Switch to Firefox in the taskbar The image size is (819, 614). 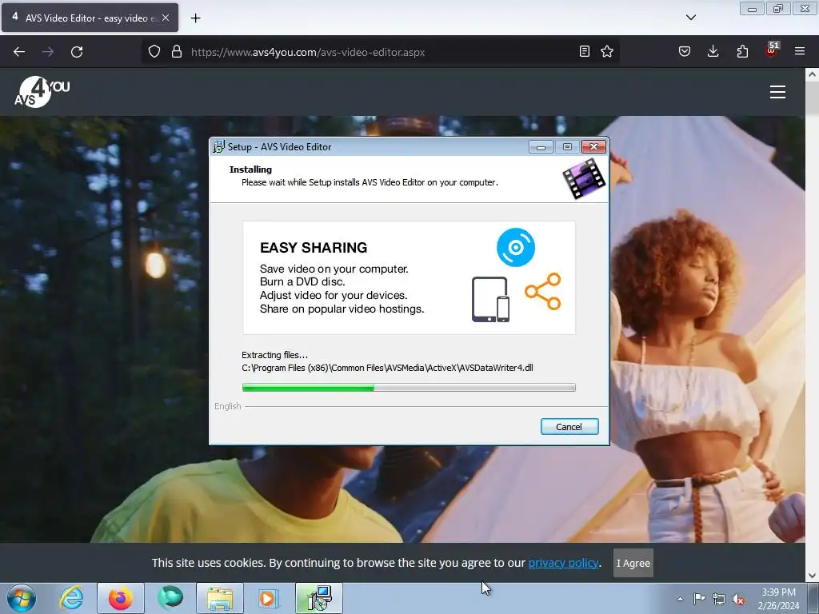121,598
